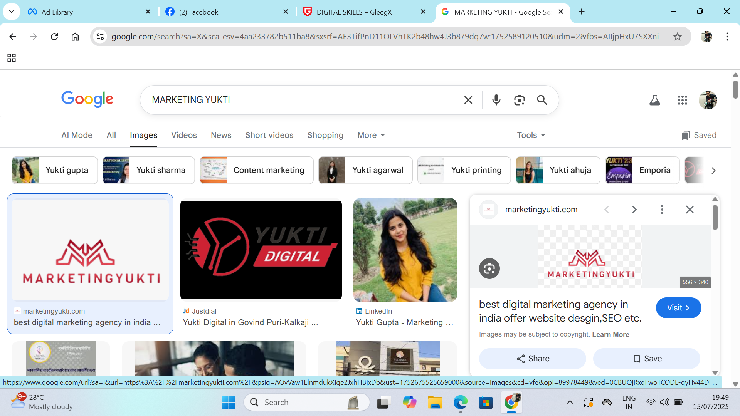Image resolution: width=740 pixels, height=416 pixels.
Task: Open three-dot menu in image preview panel
Action: click(x=662, y=210)
